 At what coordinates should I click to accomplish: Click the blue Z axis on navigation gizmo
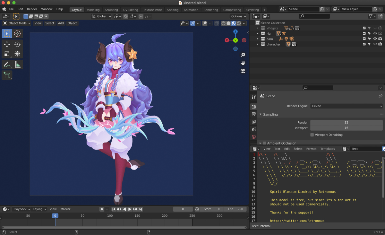coord(235,31)
